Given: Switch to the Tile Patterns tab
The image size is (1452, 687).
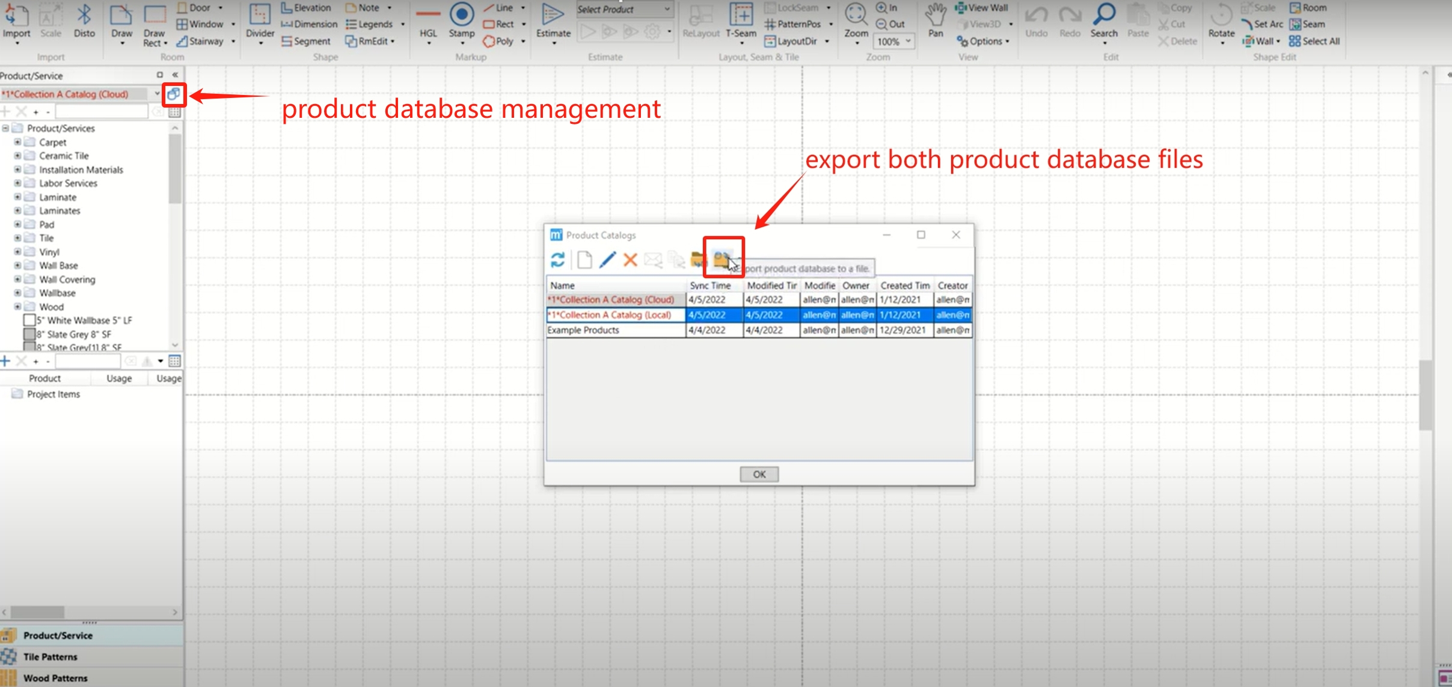Looking at the screenshot, I should (x=51, y=656).
